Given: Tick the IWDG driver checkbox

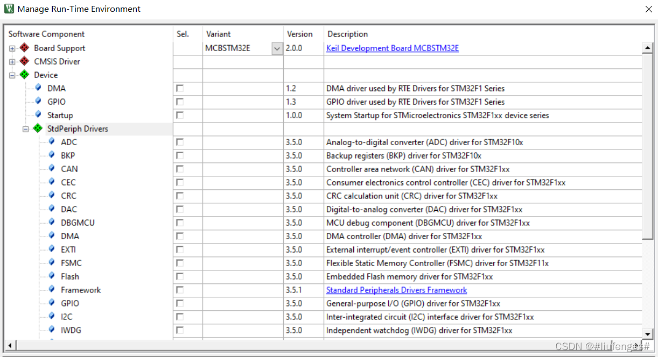Looking at the screenshot, I should pyautogui.click(x=180, y=330).
